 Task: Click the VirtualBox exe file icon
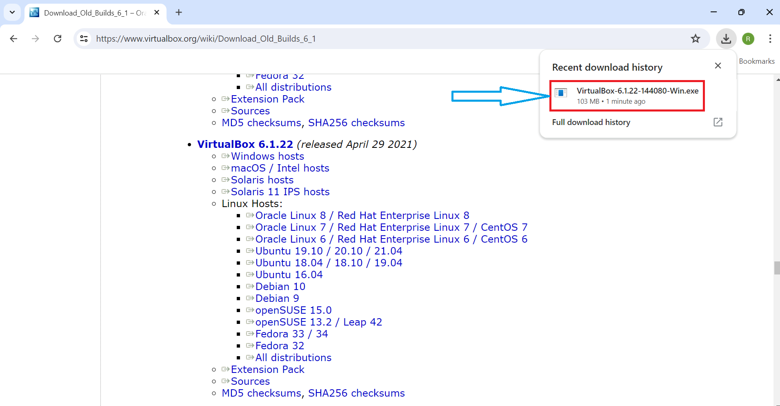pyautogui.click(x=561, y=93)
